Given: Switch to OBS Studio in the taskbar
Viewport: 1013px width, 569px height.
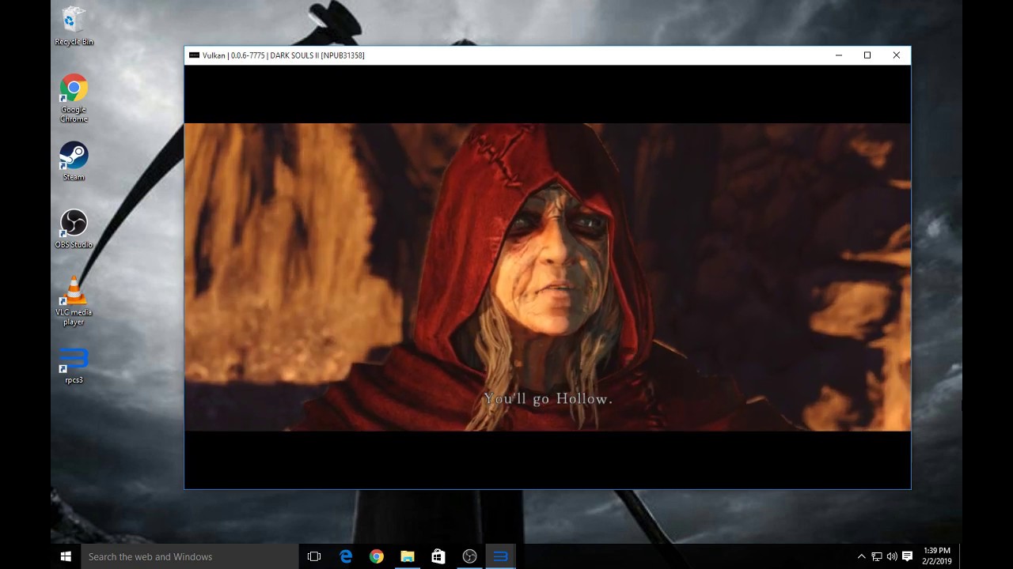Looking at the screenshot, I should click(x=469, y=556).
